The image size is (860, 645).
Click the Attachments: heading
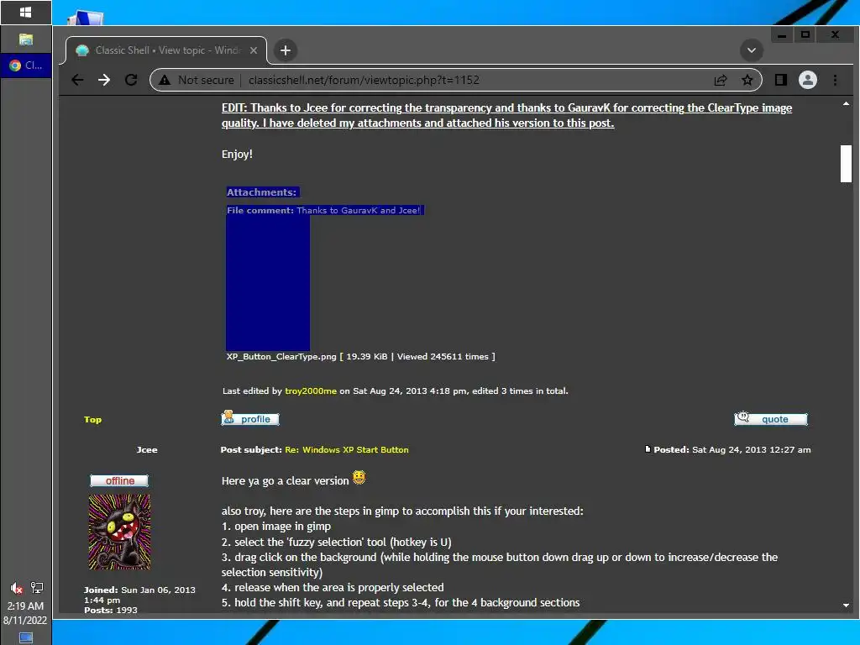tap(262, 192)
